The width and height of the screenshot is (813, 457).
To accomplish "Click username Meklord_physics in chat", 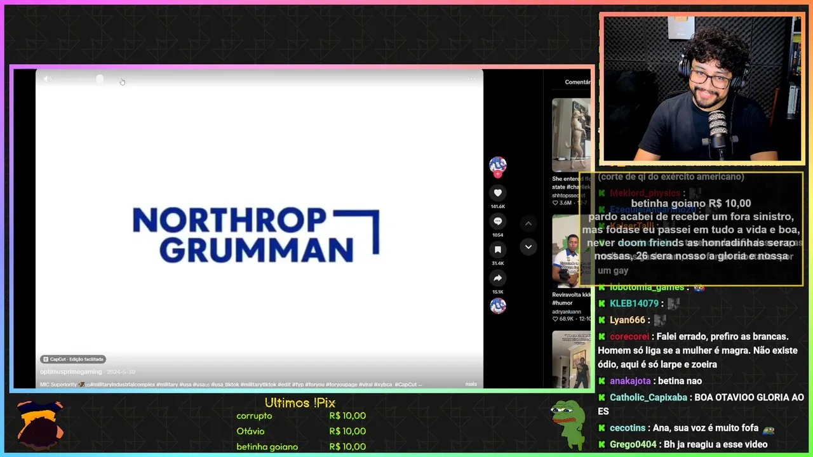I will (x=645, y=194).
